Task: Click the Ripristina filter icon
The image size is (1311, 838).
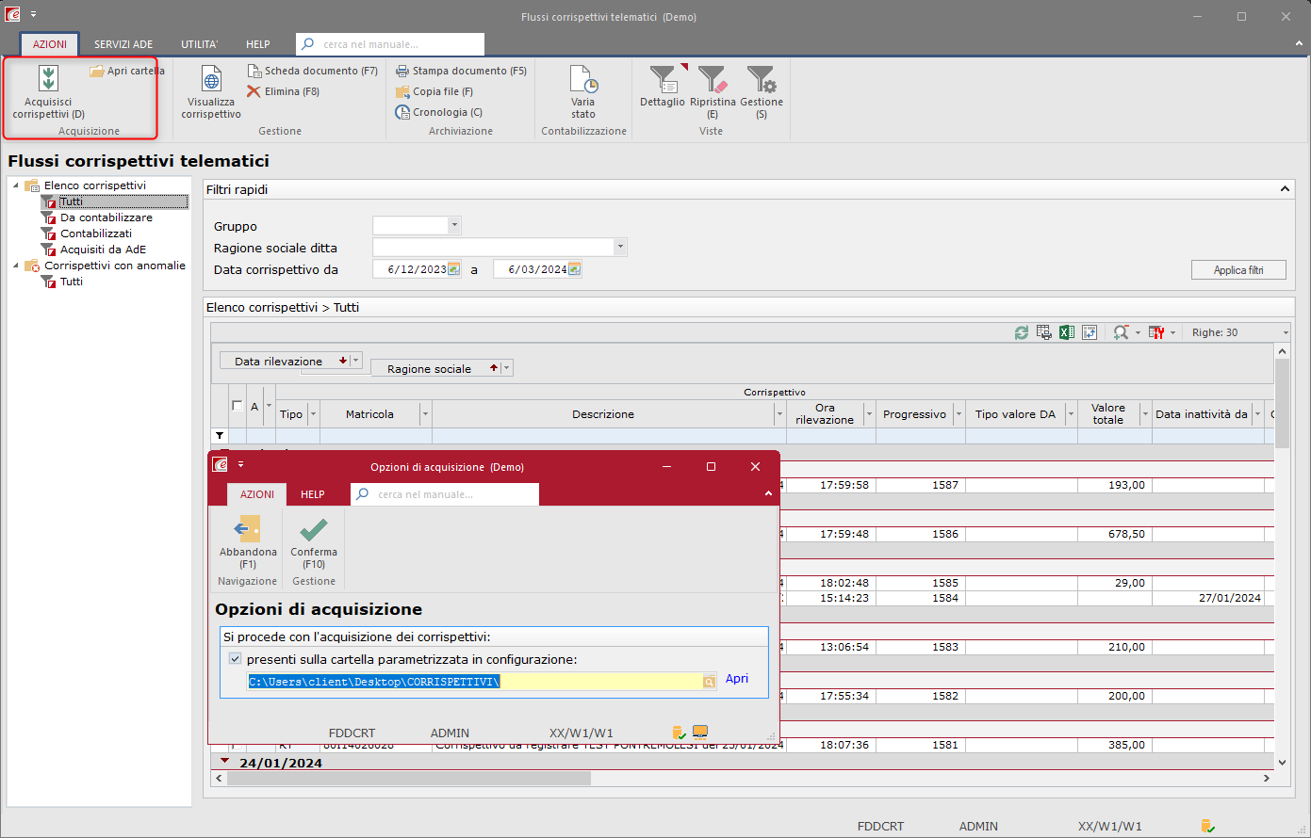Action: tap(713, 79)
